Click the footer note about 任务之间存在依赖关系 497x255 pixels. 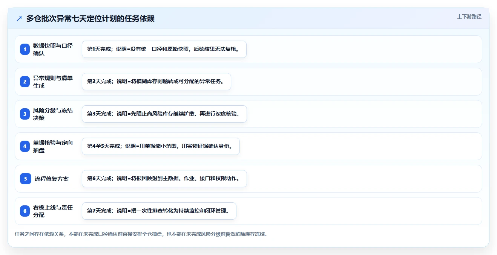[x=141, y=234]
